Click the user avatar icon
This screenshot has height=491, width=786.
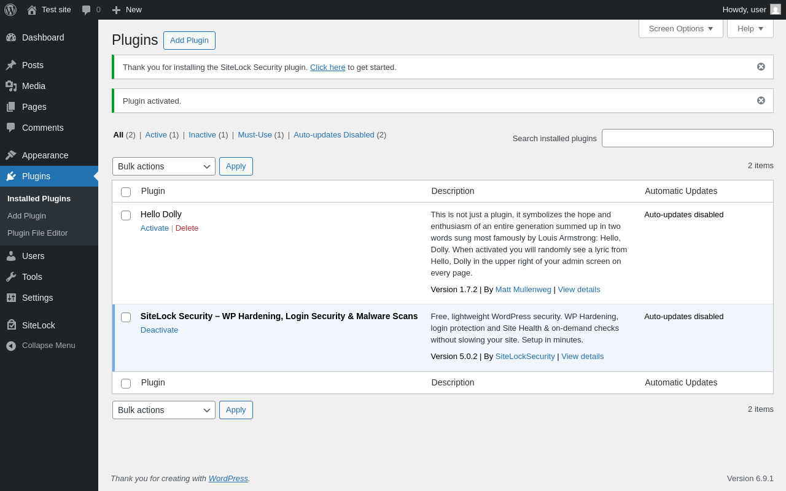coord(776,10)
